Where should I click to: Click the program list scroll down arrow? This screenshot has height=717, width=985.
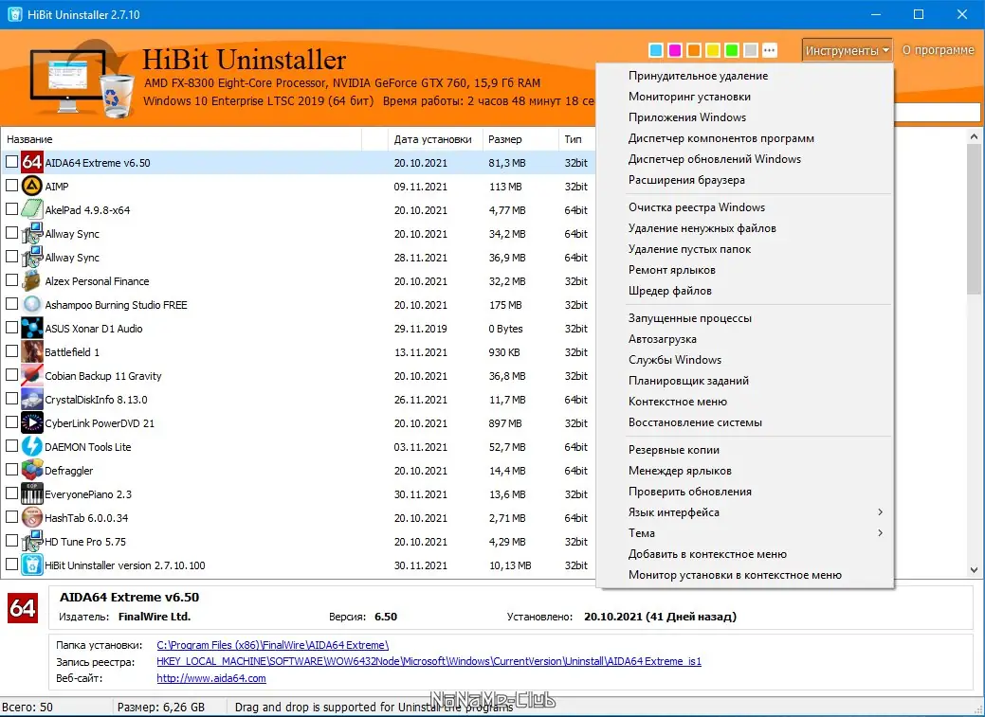[x=974, y=570]
